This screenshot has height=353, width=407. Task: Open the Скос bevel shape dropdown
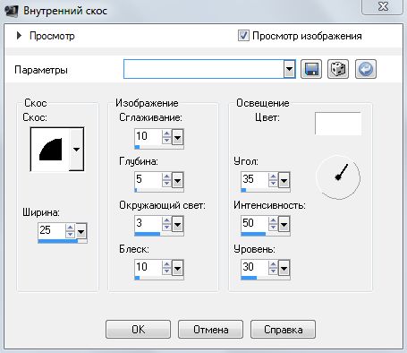click(x=77, y=149)
